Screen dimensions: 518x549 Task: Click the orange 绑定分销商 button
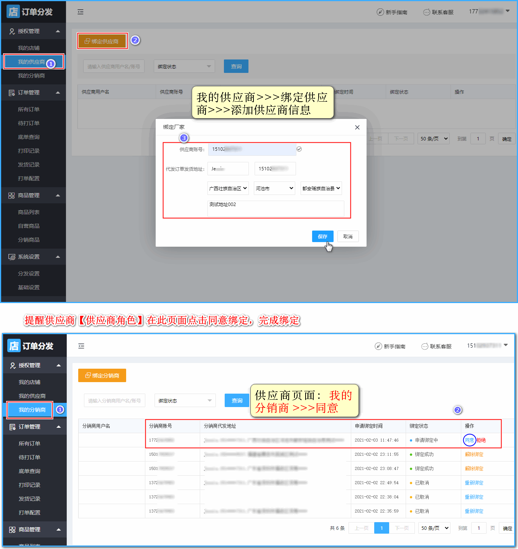pos(102,375)
